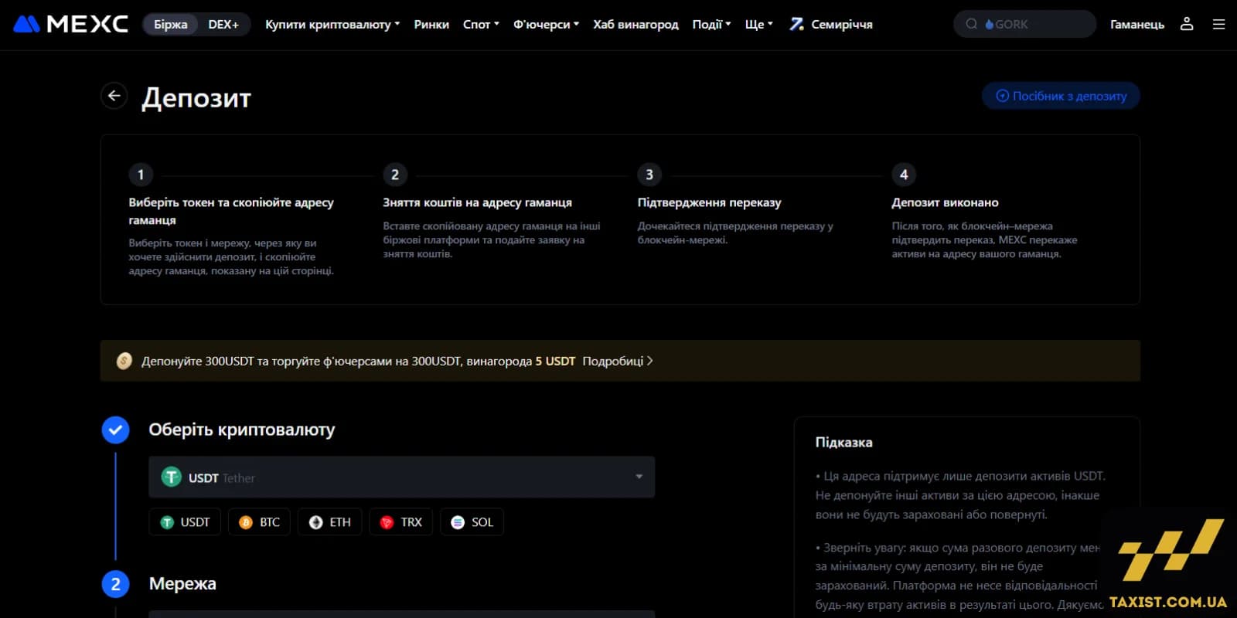The image size is (1237, 618).
Task: Open the USDT Tether currency dropdown
Action: [x=402, y=477]
